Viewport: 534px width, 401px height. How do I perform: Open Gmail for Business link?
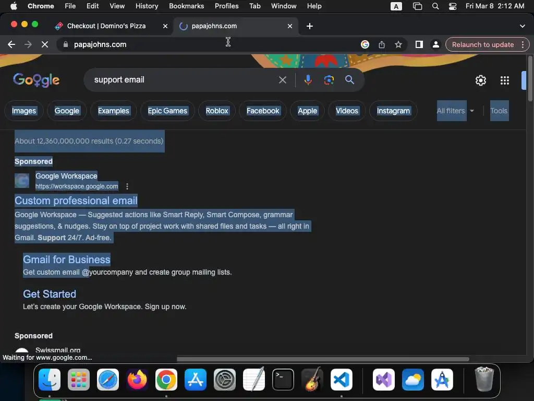tap(66, 260)
